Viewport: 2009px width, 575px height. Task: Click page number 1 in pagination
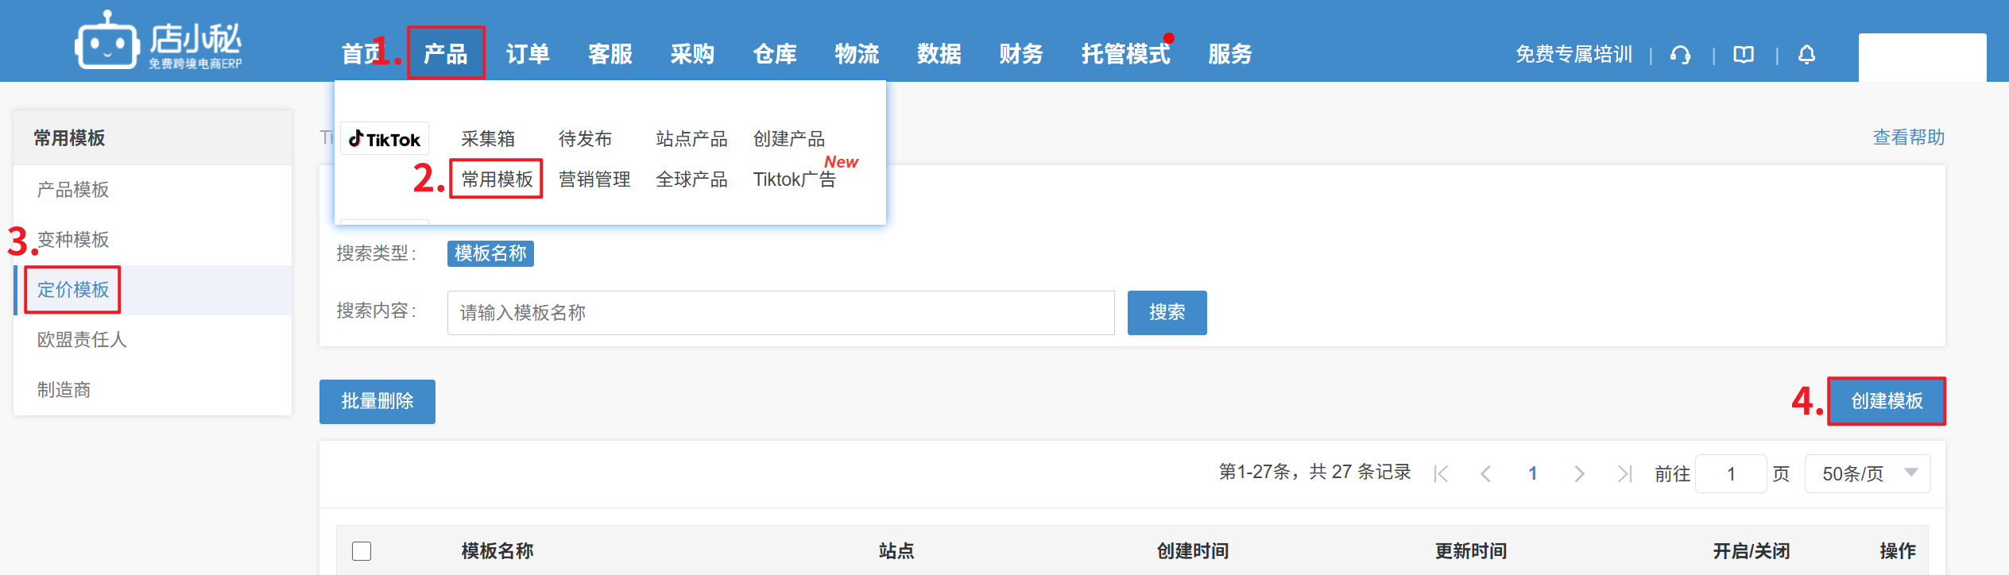coord(1533,473)
